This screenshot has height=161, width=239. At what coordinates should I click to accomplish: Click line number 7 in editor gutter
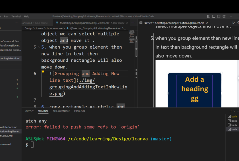pos(35,100)
